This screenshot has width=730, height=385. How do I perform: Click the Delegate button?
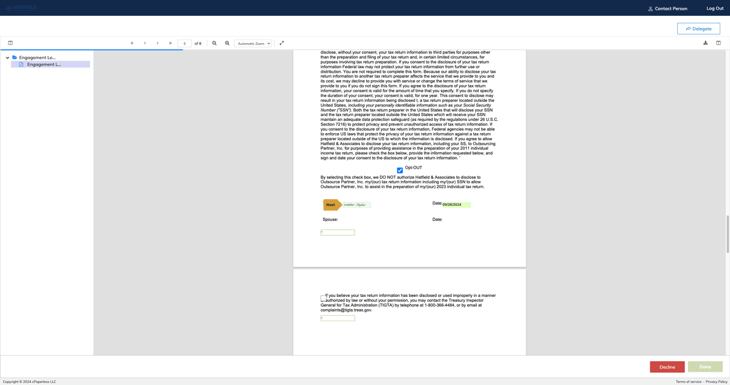(698, 28)
